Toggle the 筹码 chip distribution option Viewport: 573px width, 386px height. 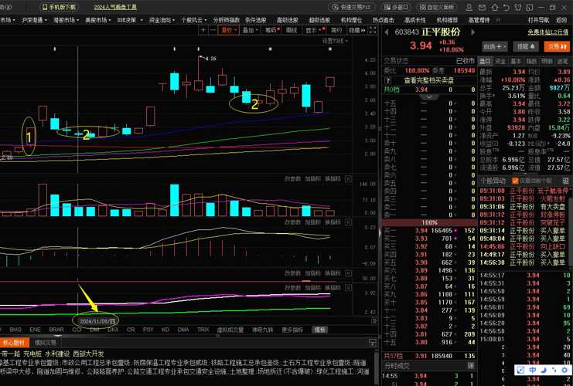coord(271,30)
